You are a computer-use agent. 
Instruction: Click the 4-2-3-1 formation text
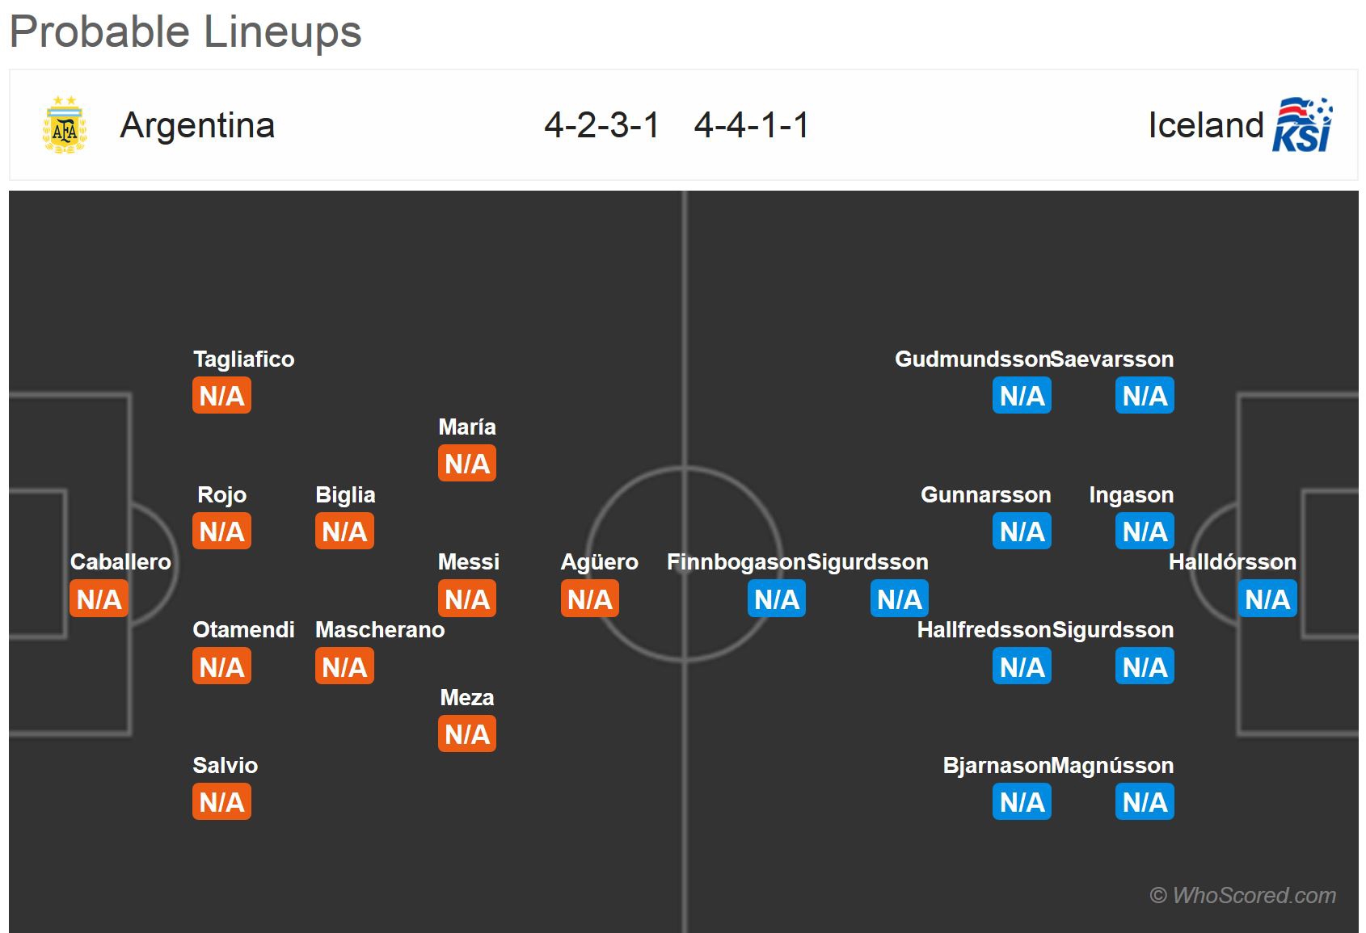click(601, 125)
